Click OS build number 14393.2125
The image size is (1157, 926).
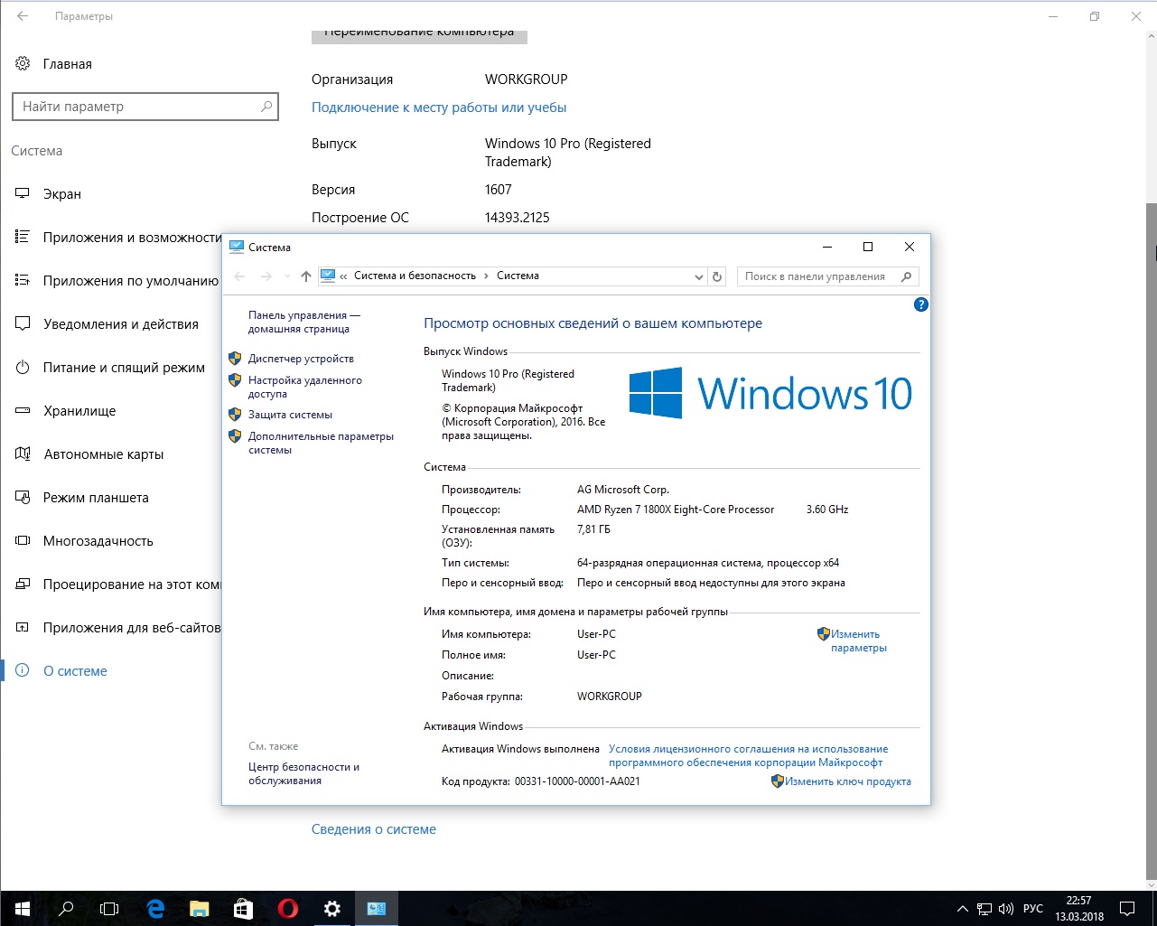[518, 218]
